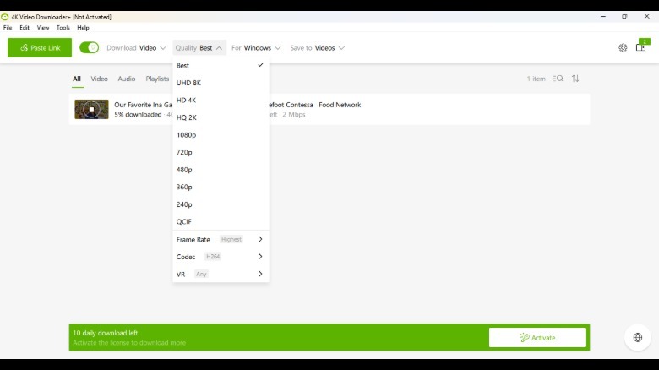Toggle the green smart mode switch
Image resolution: width=659 pixels, height=370 pixels.
point(89,48)
